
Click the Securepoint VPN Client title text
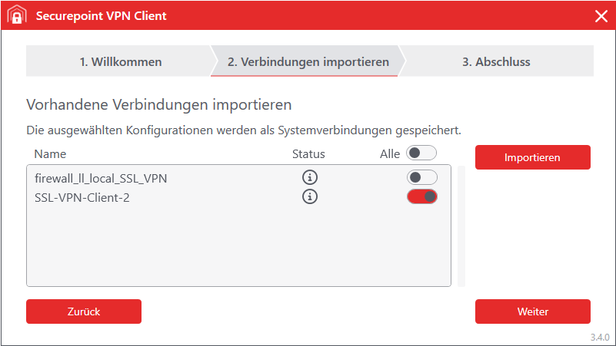pos(101,16)
